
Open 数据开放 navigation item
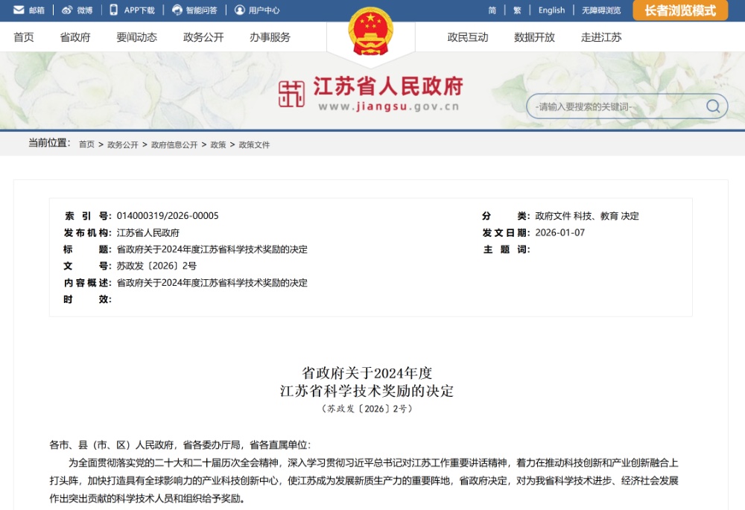[534, 37]
